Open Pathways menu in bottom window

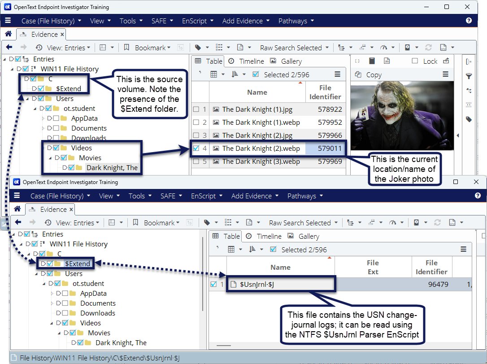pyautogui.click(x=305, y=196)
